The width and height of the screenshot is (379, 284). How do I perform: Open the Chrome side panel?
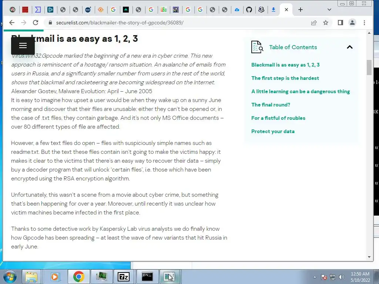pyautogui.click(x=341, y=23)
